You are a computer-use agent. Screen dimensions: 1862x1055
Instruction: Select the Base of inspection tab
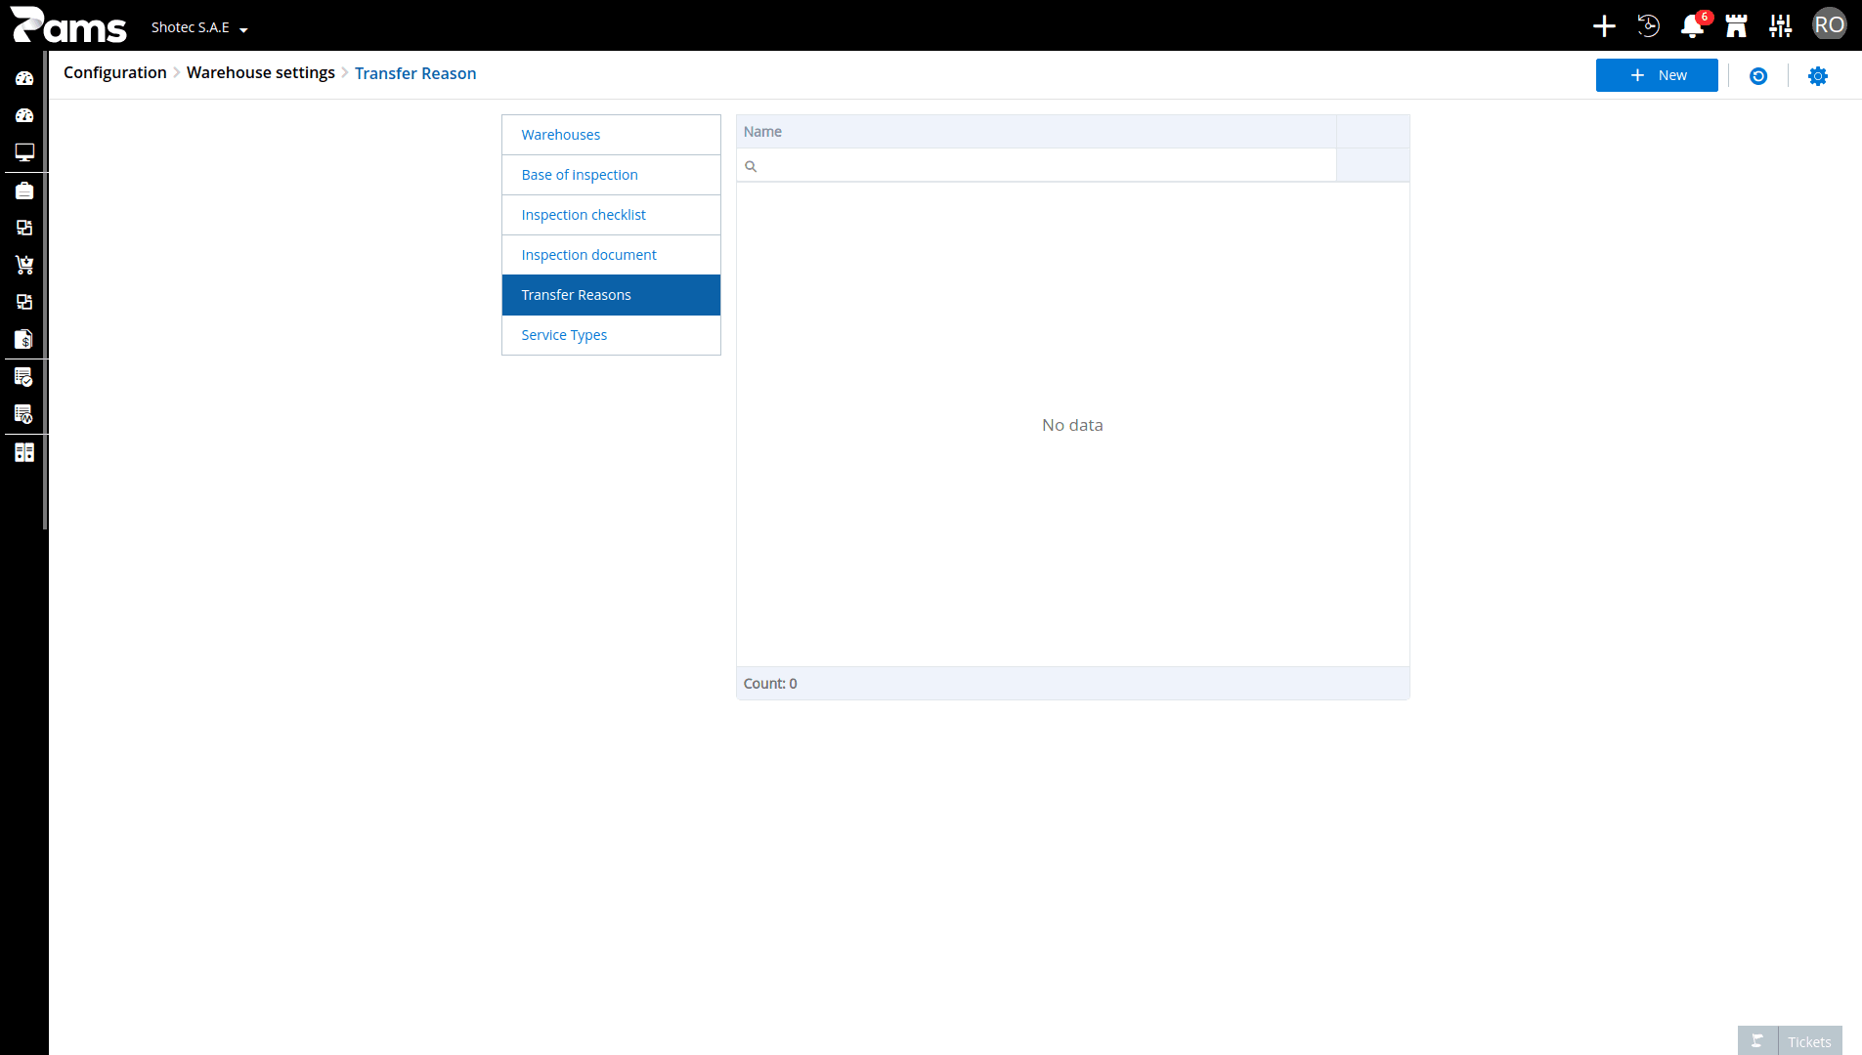tap(611, 175)
